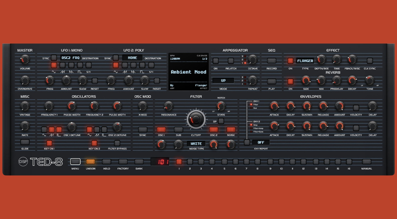Turn off the Effect ON switch
The width and height of the screenshot is (397, 219).
290,61
